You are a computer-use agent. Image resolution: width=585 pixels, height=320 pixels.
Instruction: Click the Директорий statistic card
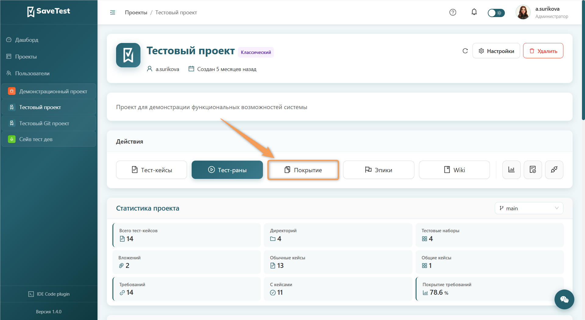coord(338,235)
